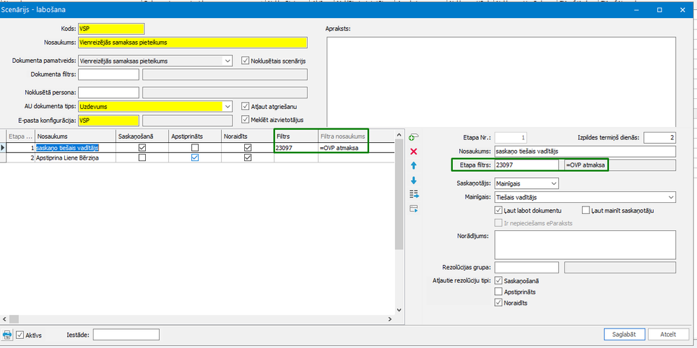Click the Filtrs column header
Screen dimensions: 697x348
(296, 136)
